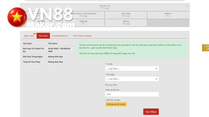Click the green info notice about thẻ Game VN88
This screenshot has height=117, width=209.
pos(132,49)
